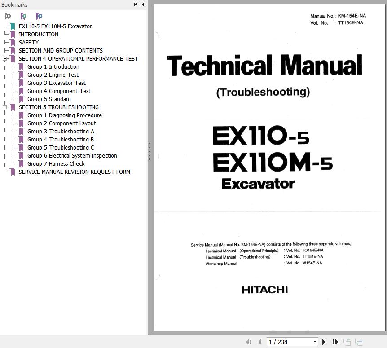
Task: Open SERVICE MANUAL REVISION REQUEST FORM bookmark
Action: pos(74,172)
